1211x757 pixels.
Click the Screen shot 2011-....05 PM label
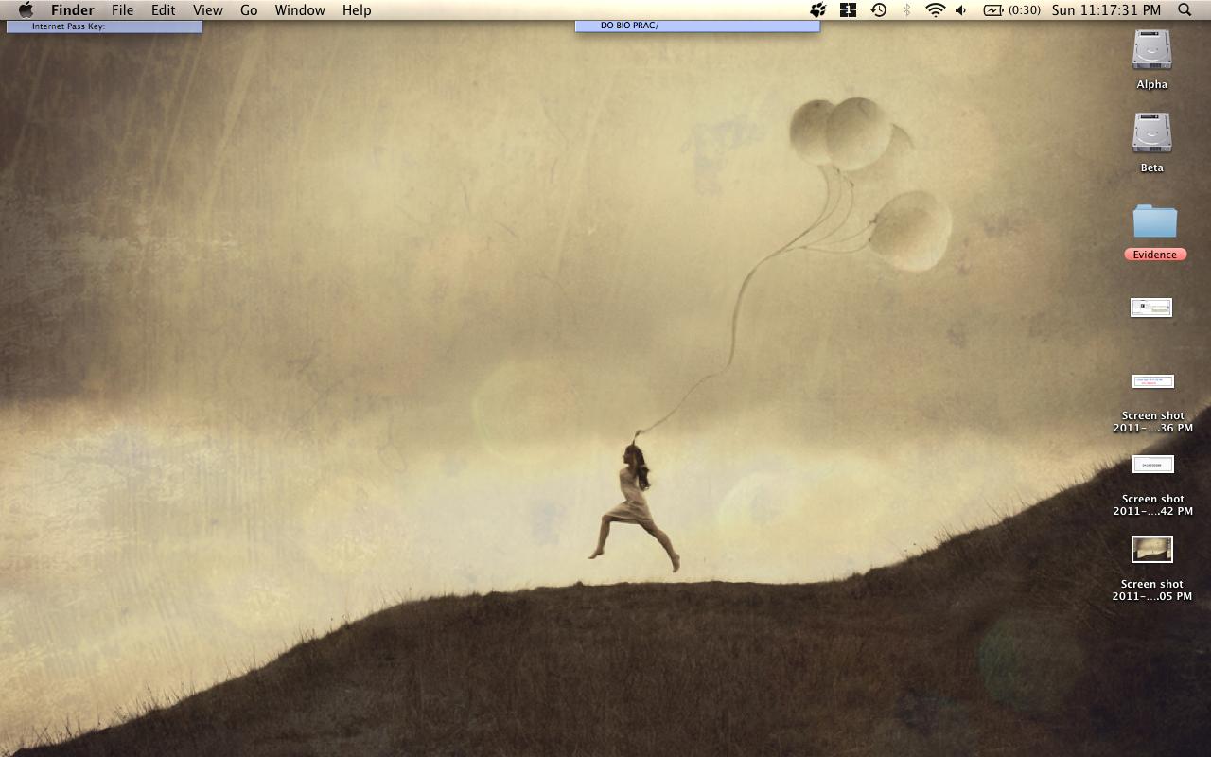(1152, 590)
